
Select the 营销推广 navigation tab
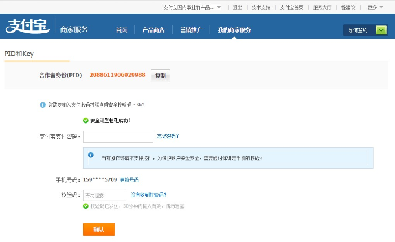(x=191, y=30)
